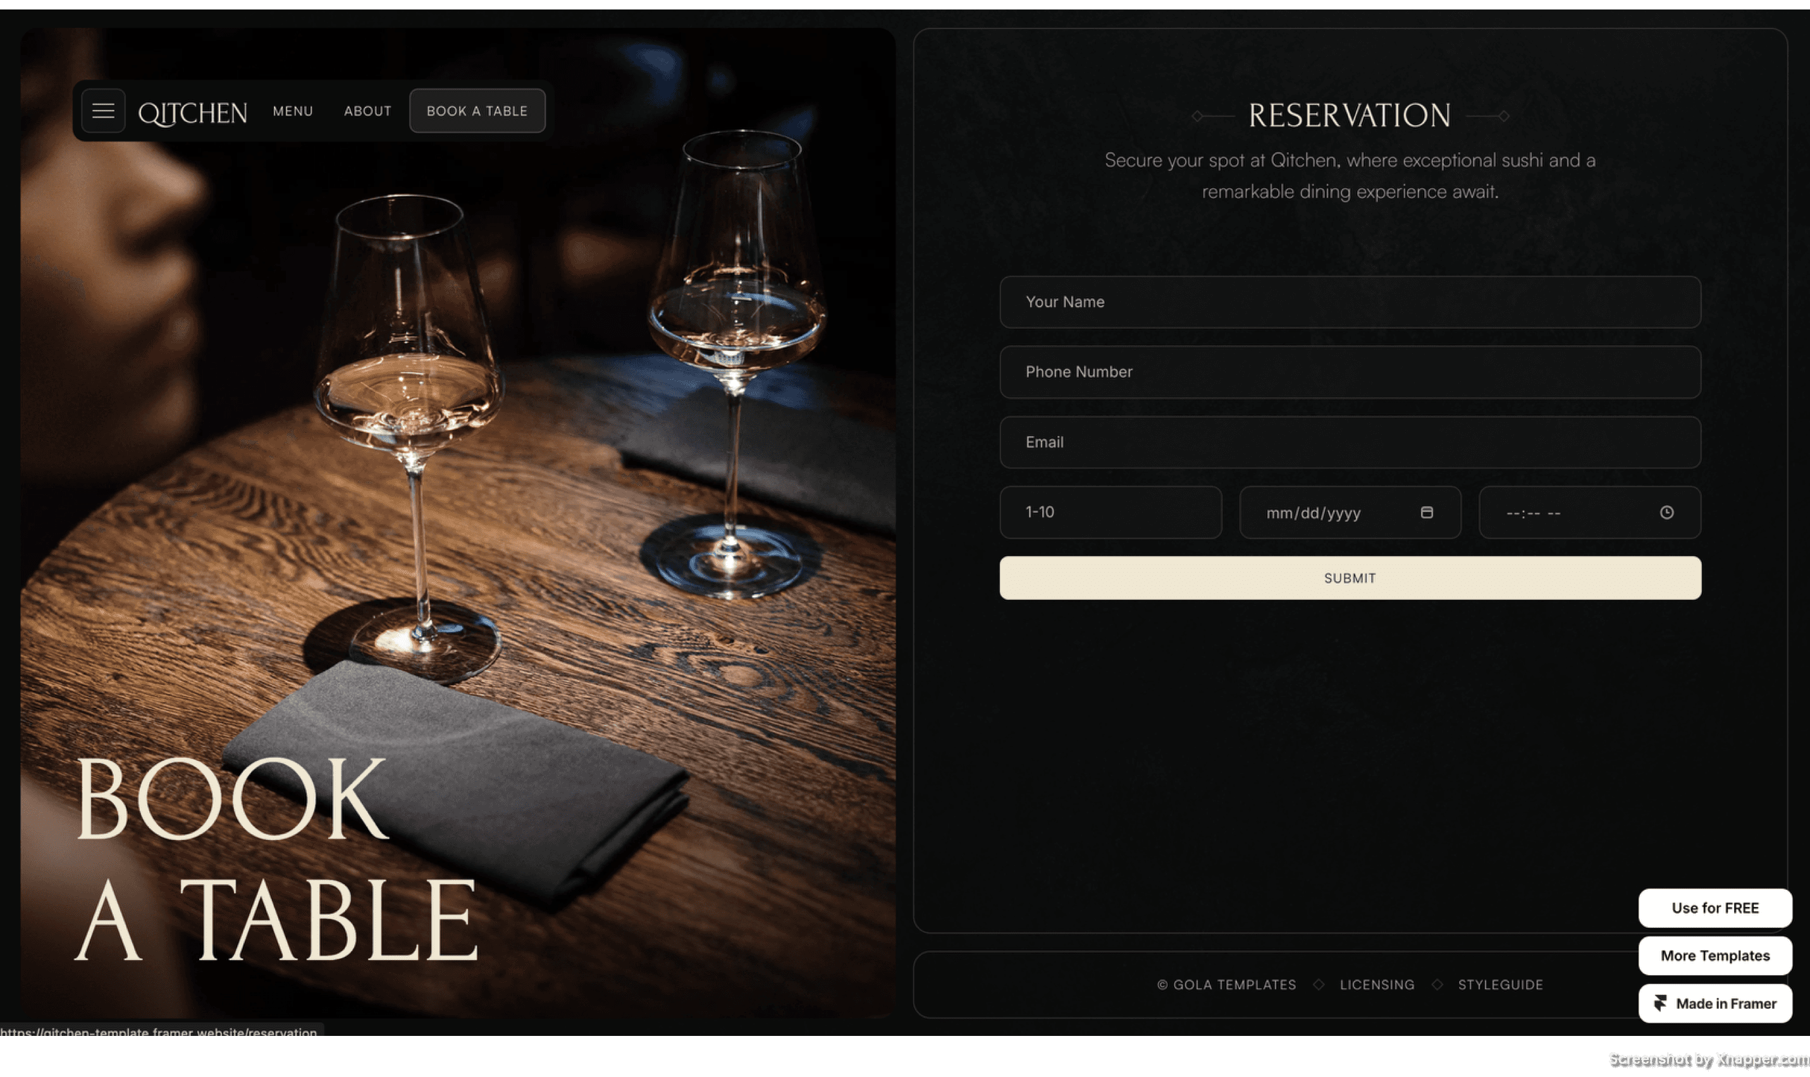Focus the Your Name field

[1350, 302]
